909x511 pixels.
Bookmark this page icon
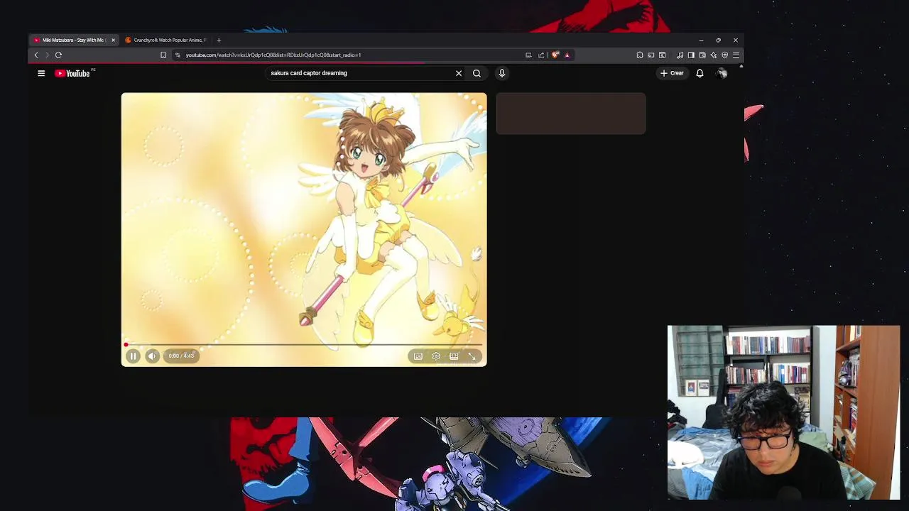pos(163,55)
